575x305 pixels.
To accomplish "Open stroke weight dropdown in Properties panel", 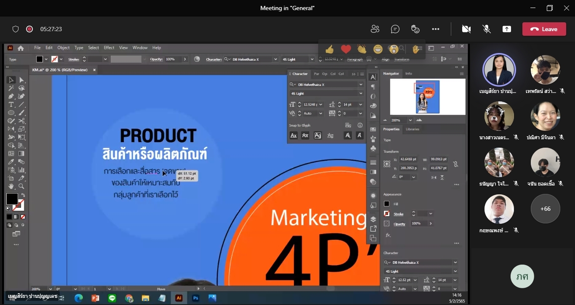I will tap(431, 214).
